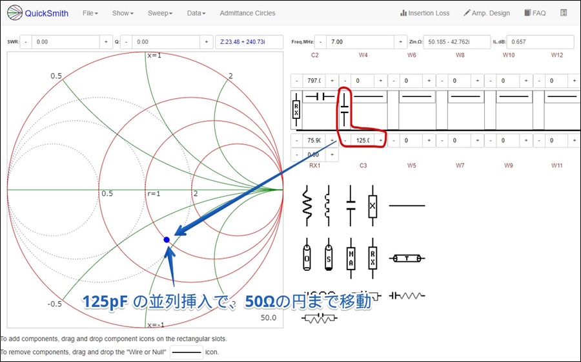
Task: Open the FAQ page
Action: click(x=535, y=13)
